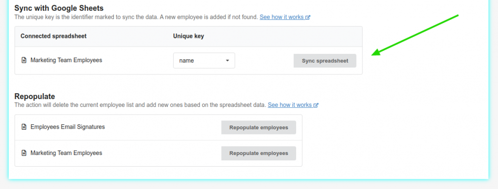Sync the Marketing Team Employees spreadsheet
This screenshot has height=189, width=498.
point(325,61)
